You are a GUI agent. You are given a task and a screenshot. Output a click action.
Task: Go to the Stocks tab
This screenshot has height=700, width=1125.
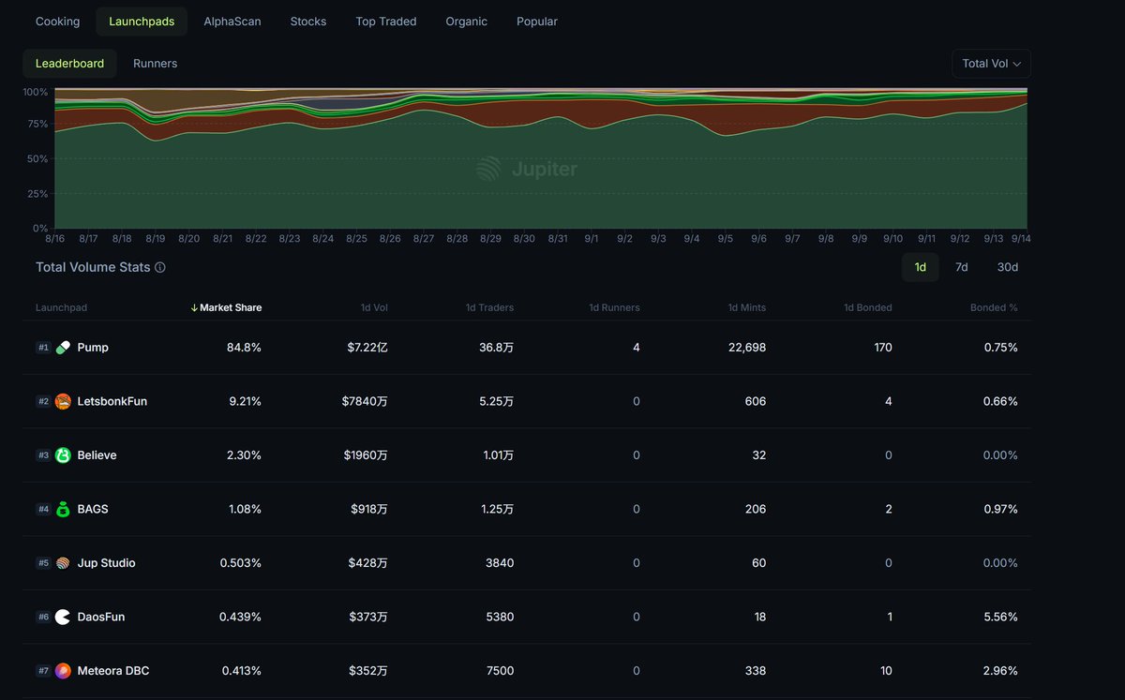308,21
